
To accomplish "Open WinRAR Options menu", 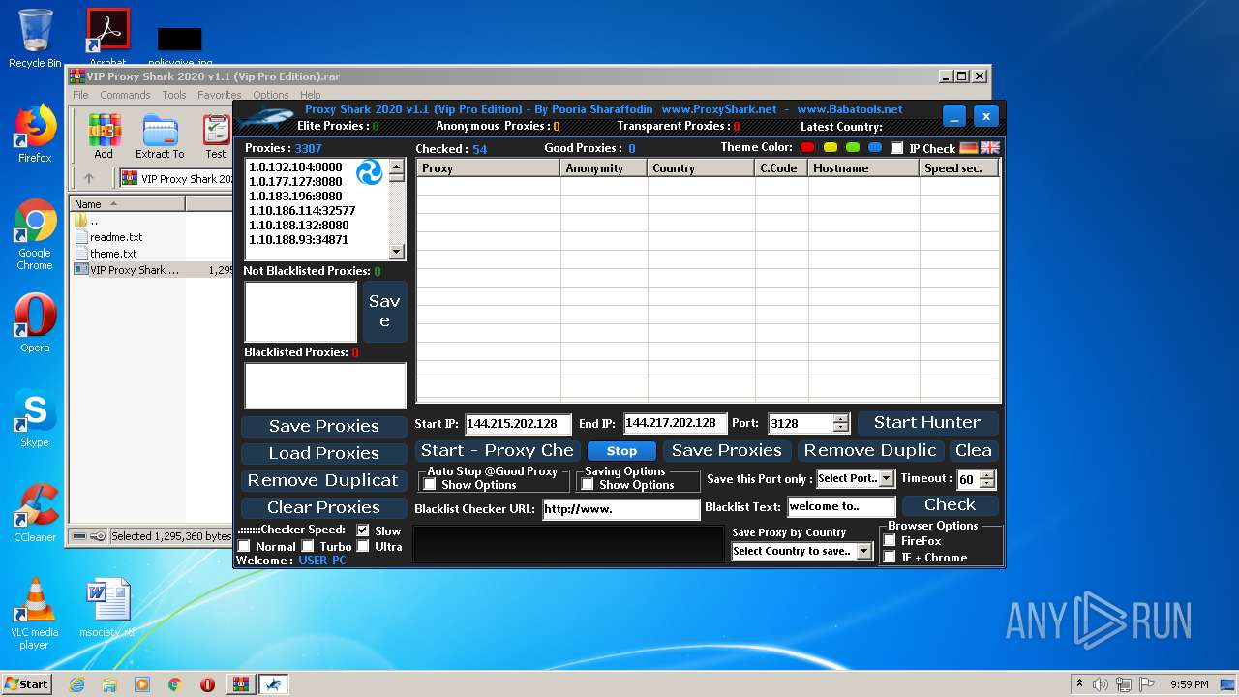I will (x=271, y=95).
